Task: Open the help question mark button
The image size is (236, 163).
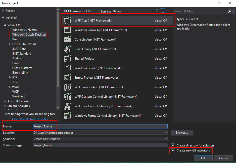Action: coord(219,3)
